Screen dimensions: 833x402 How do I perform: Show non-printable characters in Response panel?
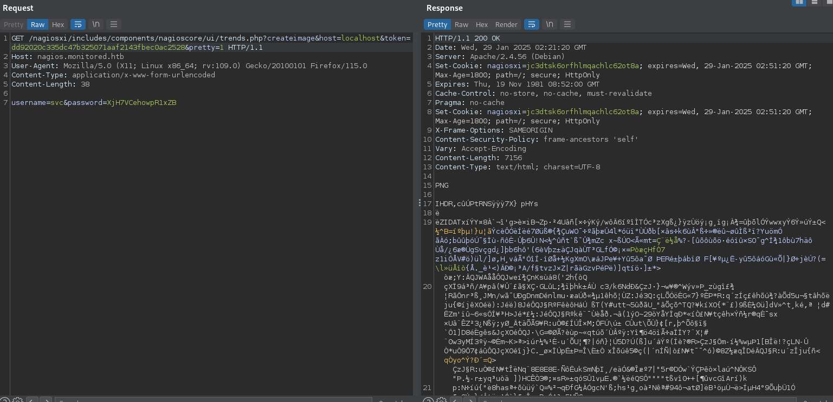point(550,24)
